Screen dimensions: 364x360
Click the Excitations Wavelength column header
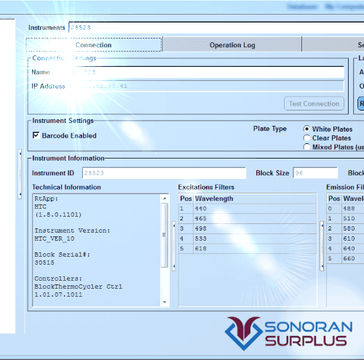255,199
